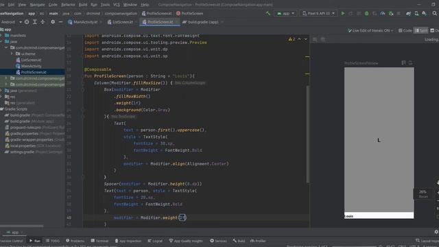Open Device Manager icon in toolbar
Screen dimensions: 439x247
(x=416, y=13)
